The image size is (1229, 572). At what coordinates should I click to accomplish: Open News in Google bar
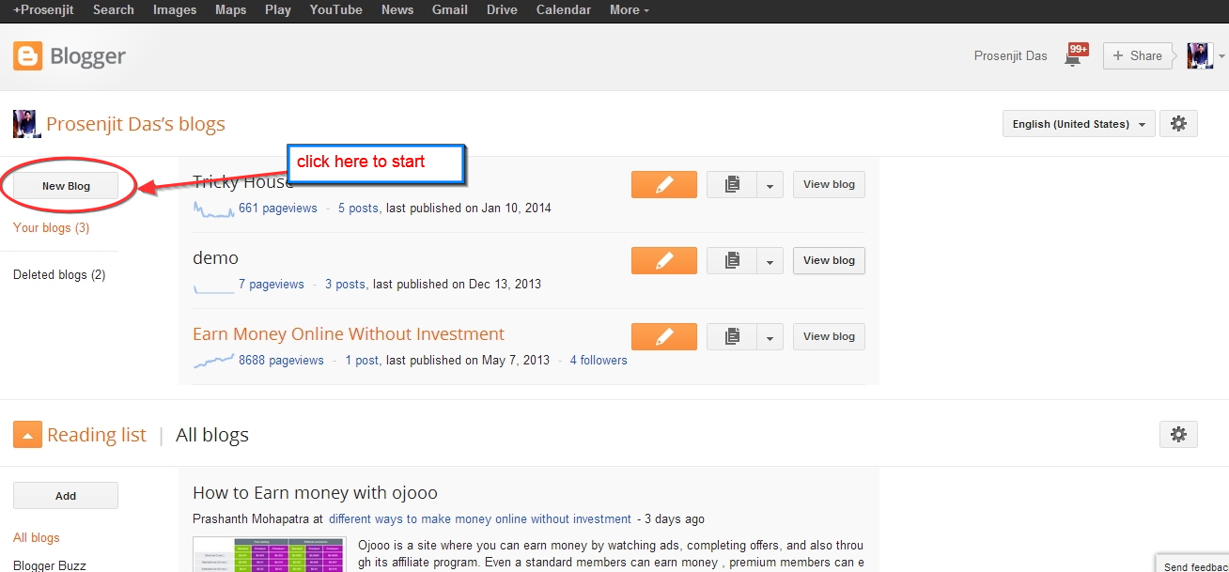(x=397, y=9)
